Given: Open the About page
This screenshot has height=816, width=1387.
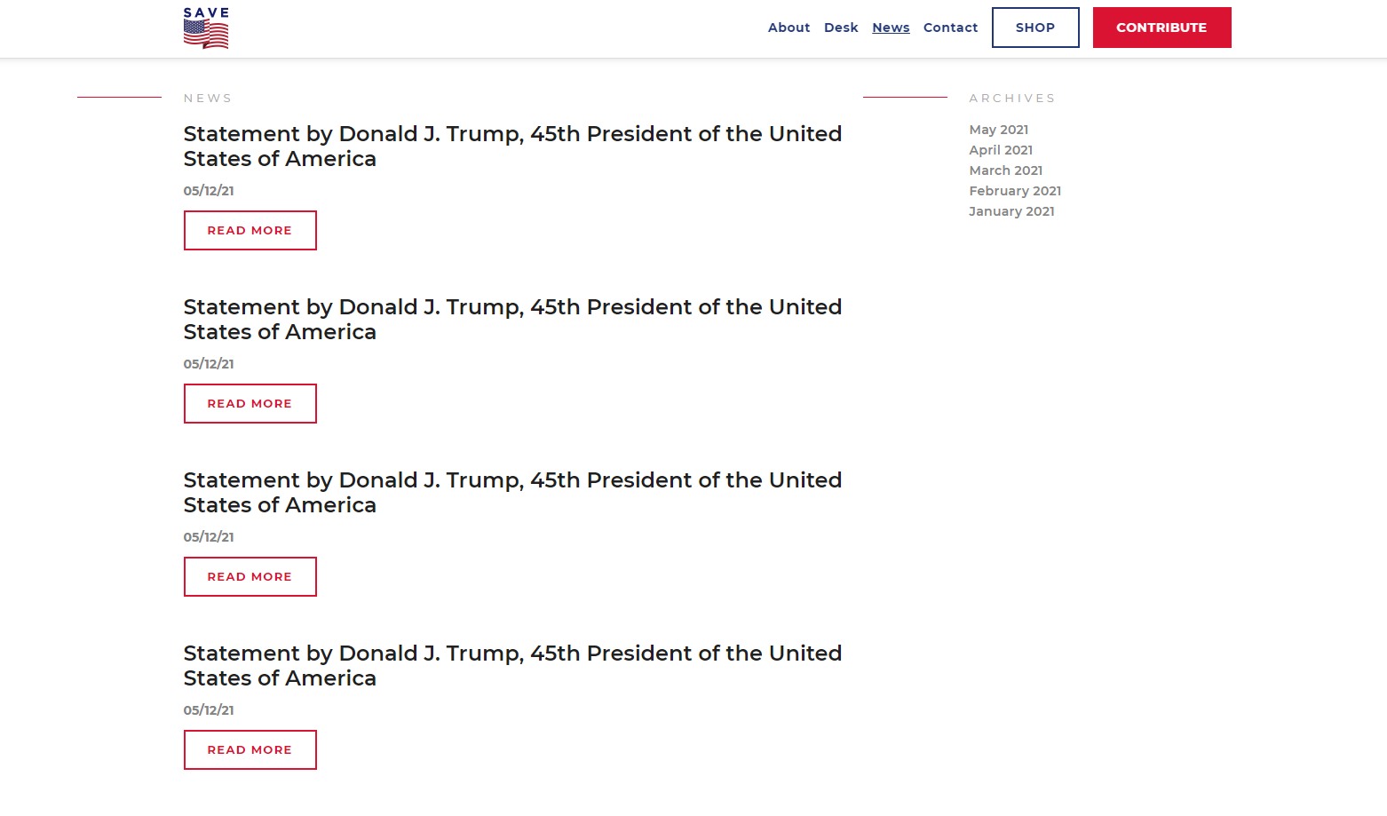Looking at the screenshot, I should click(789, 28).
